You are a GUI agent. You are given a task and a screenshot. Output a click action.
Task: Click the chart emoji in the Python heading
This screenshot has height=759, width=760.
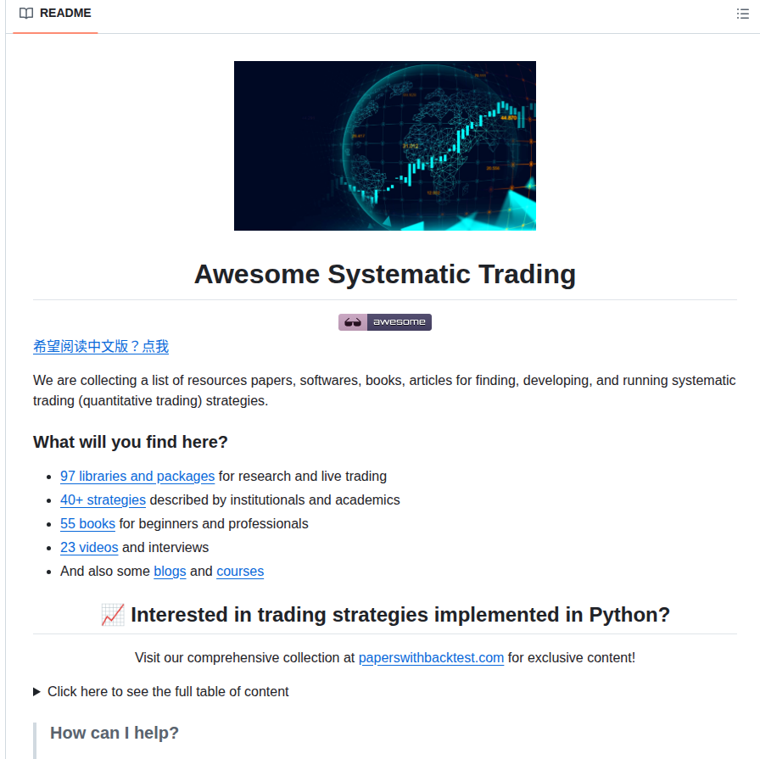(114, 614)
